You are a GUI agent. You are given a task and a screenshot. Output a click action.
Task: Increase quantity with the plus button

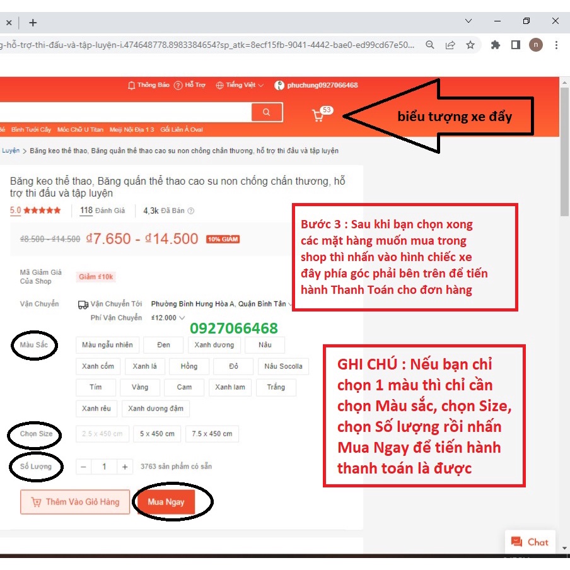[x=125, y=467]
